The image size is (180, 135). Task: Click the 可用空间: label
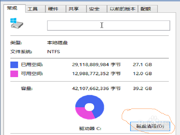coord(32,74)
